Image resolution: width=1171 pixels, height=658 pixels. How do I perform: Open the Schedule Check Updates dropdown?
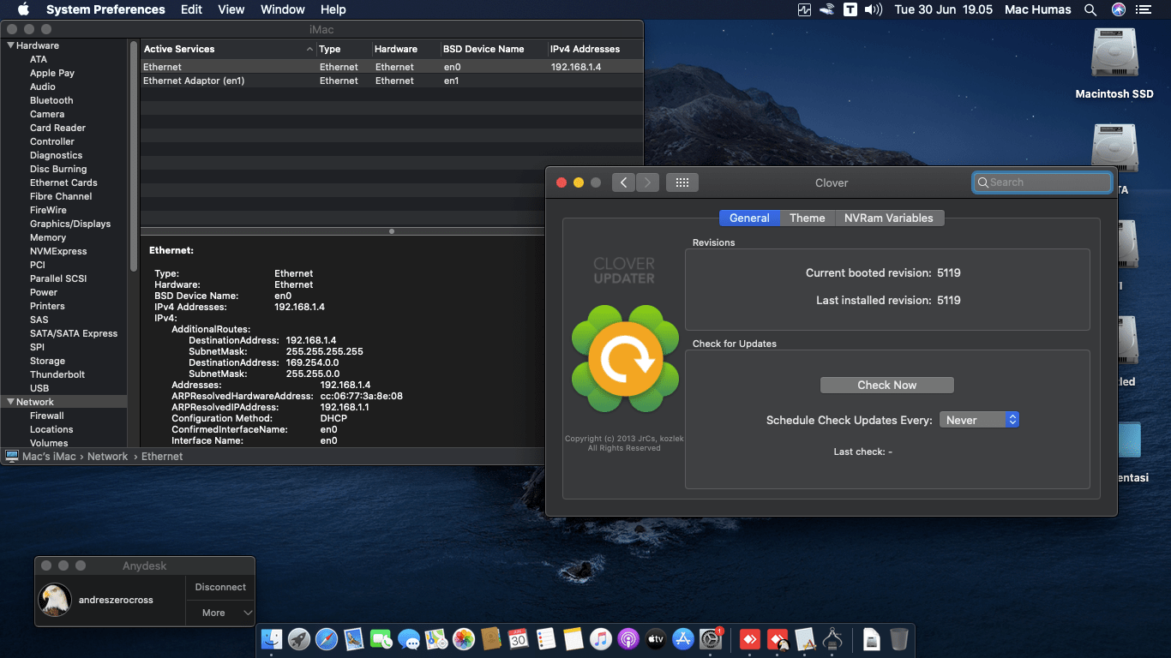point(980,420)
